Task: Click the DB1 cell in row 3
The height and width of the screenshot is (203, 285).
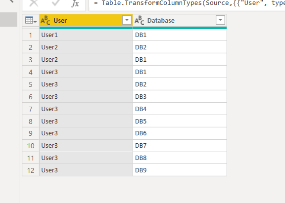Action: [180, 60]
